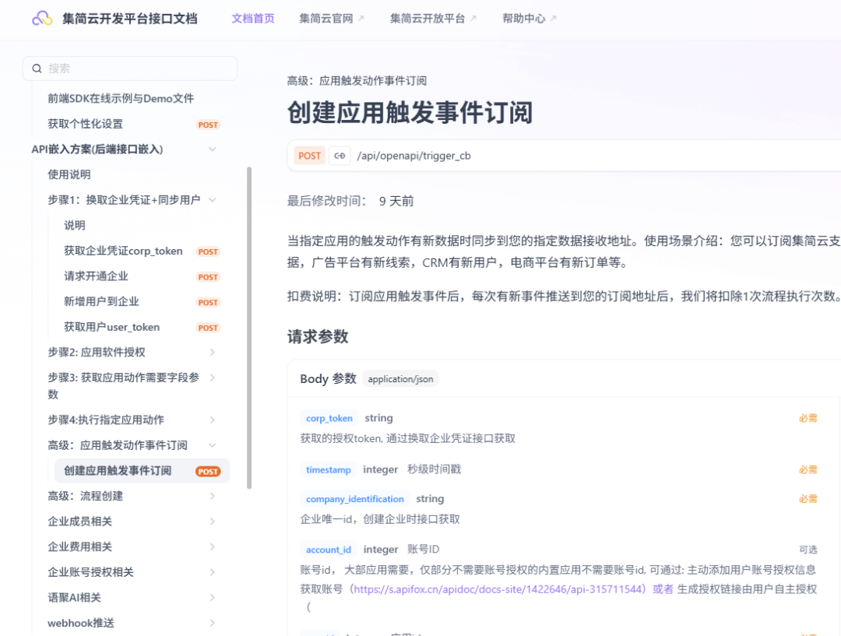Open 集简云开放平台 in top navigation
The image size is (841, 636).
click(x=428, y=19)
